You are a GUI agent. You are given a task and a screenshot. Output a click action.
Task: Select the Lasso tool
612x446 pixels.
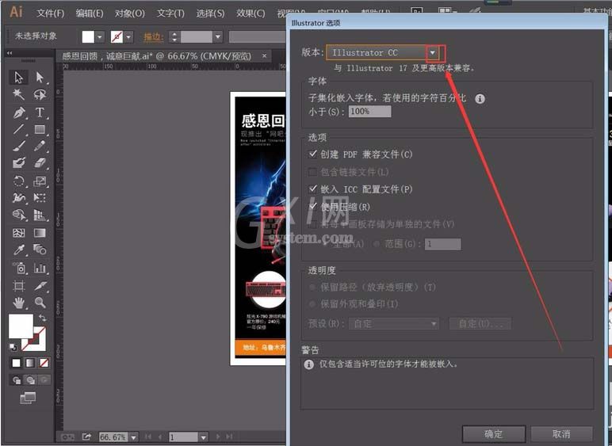click(x=40, y=94)
